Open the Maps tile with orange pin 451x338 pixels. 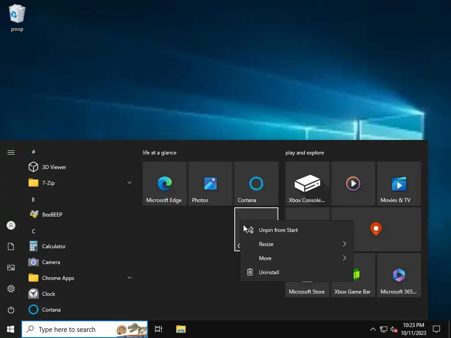[x=387, y=229]
